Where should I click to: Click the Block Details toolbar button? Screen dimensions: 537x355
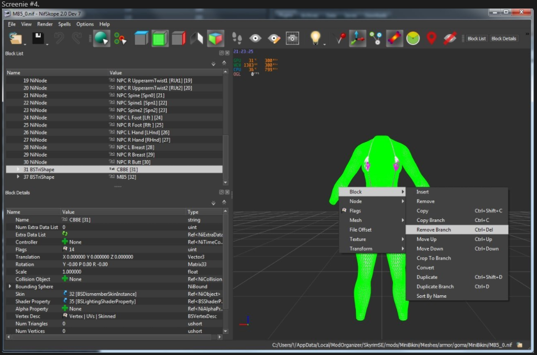click(x=503, y=38)
